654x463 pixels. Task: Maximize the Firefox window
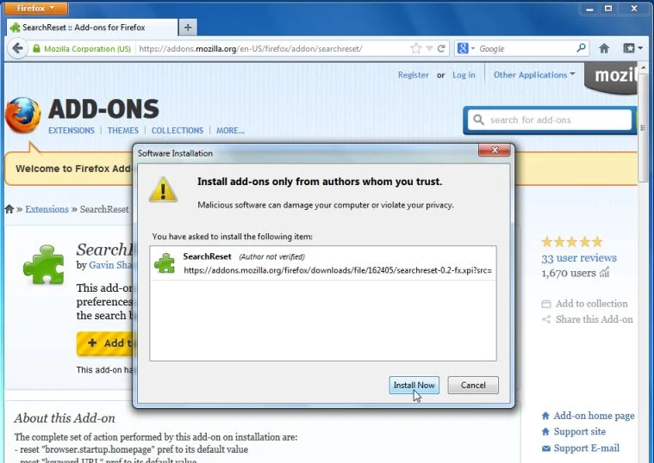pos(608,9)
